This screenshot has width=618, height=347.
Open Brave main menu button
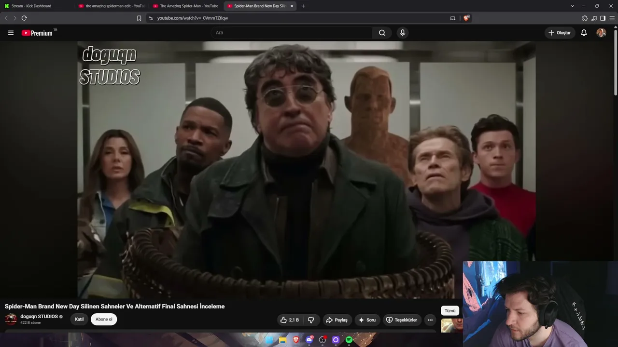pos(612,18)
